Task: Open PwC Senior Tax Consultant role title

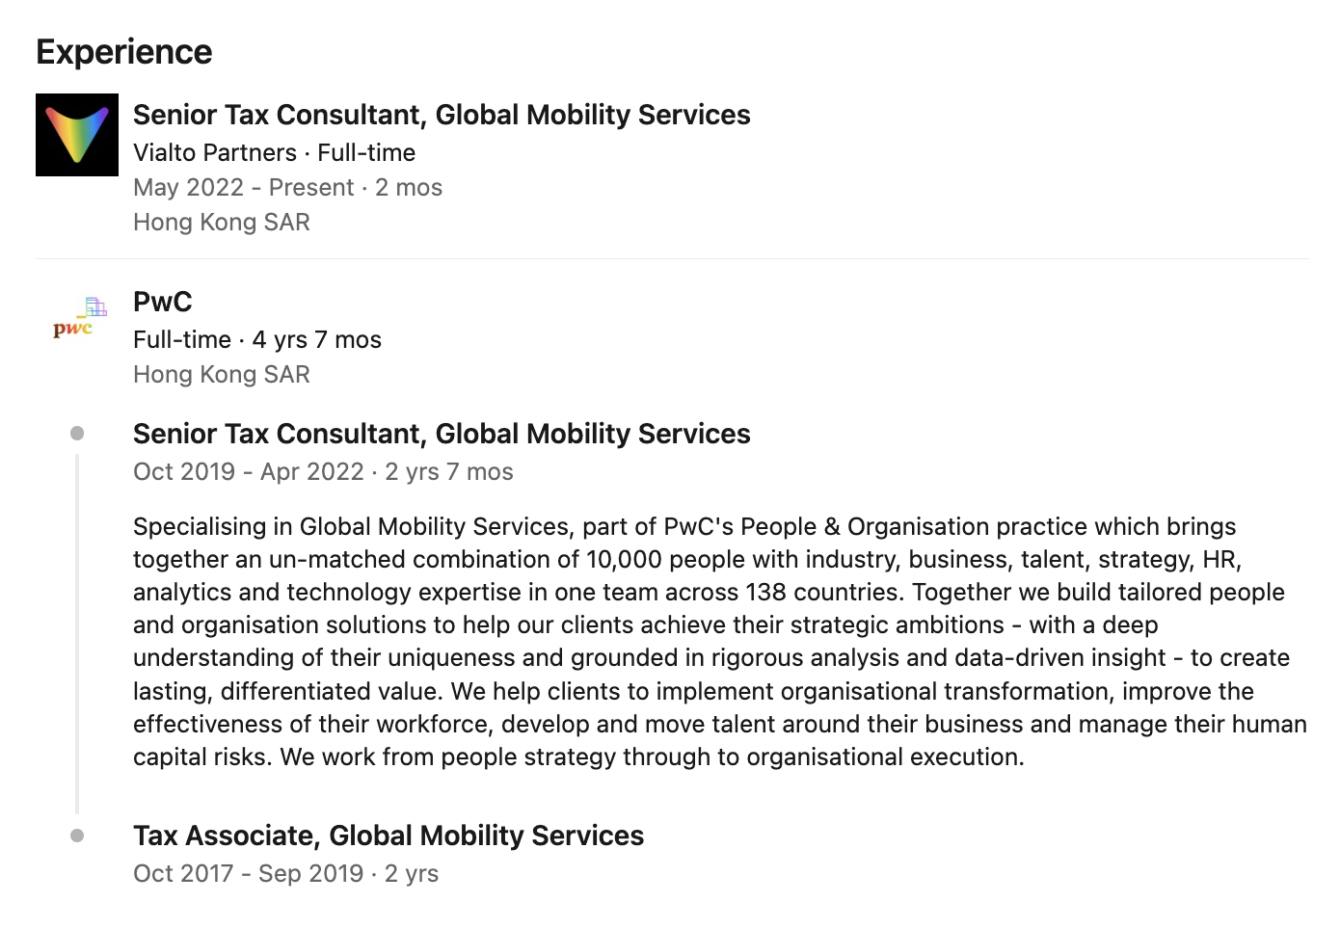Action: coord(442,434)
